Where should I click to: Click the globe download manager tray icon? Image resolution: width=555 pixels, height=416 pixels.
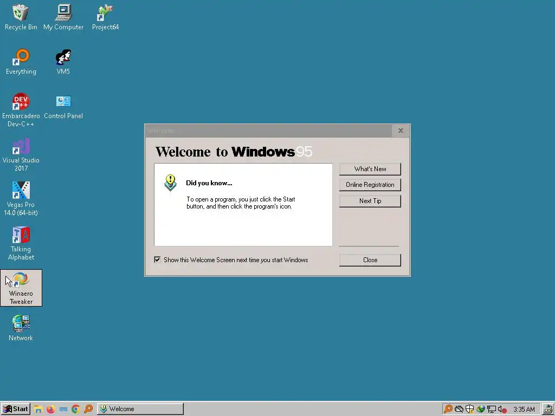480,409
